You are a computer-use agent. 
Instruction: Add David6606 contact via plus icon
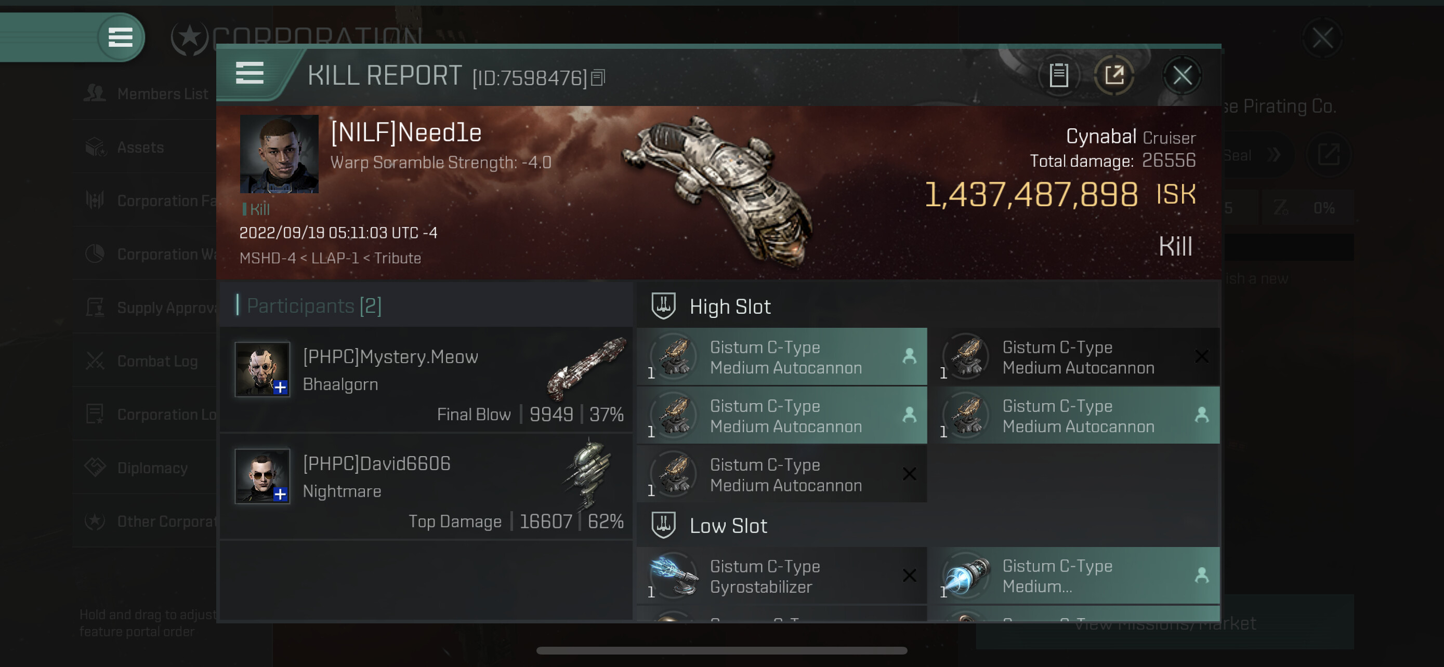[280, 495]
